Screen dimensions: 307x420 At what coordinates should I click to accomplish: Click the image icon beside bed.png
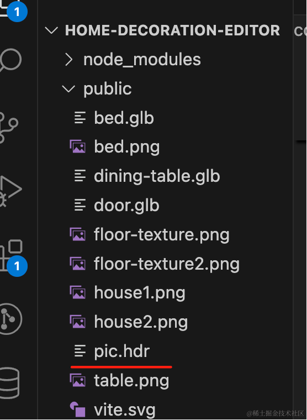(x=78, y=147)
